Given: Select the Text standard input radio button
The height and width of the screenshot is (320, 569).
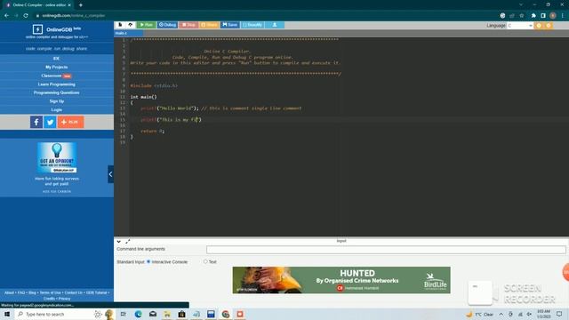Looking at the screenshot, I should tap(205, 261).
